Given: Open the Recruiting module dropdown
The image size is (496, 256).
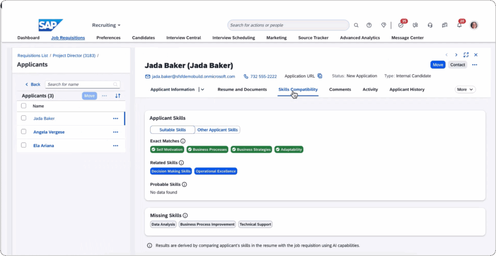Looking at the screenshot, I should 106,25.
